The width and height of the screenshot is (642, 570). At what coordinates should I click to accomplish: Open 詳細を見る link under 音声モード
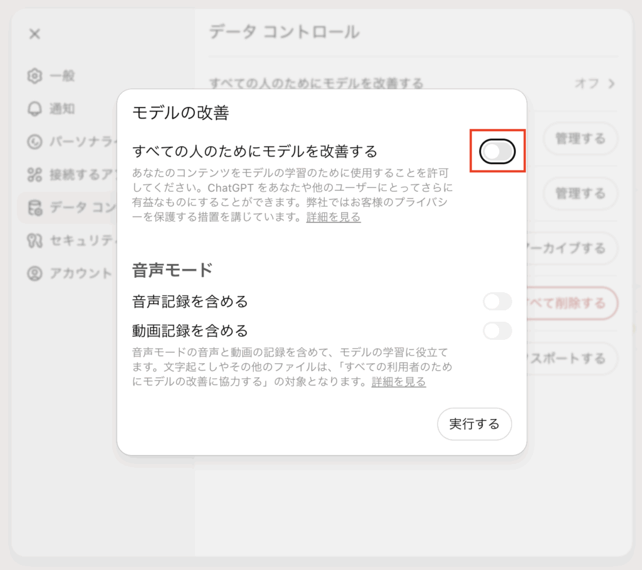tap(398, 382)
